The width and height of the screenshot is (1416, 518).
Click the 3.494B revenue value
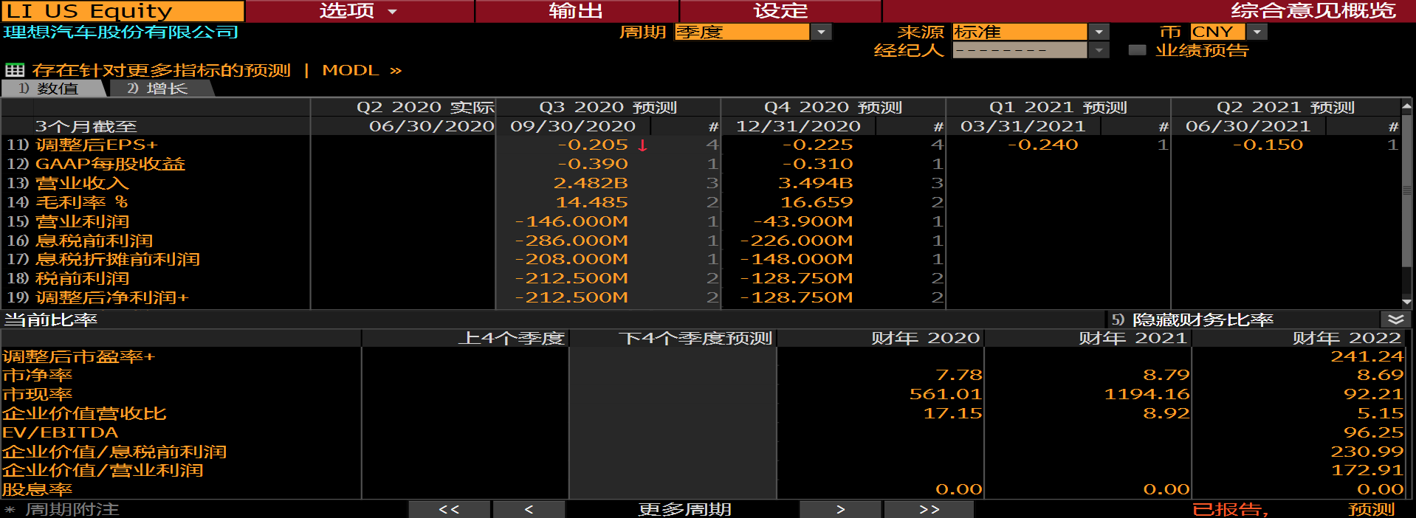tap(815, 183)
